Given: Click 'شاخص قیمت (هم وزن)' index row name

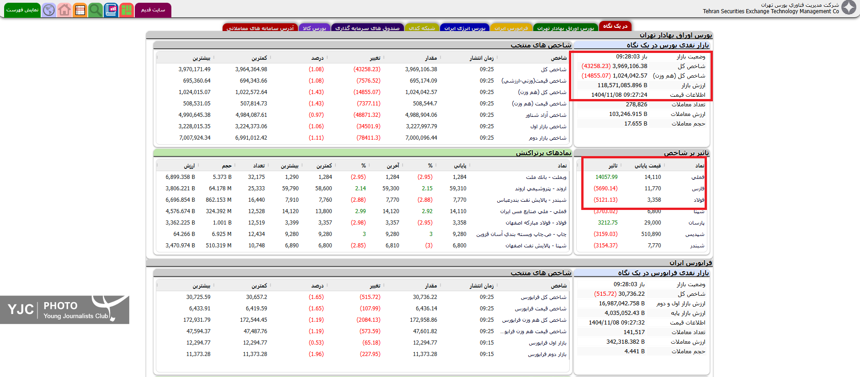Looking at the screenshot, I should pos(539,104).
